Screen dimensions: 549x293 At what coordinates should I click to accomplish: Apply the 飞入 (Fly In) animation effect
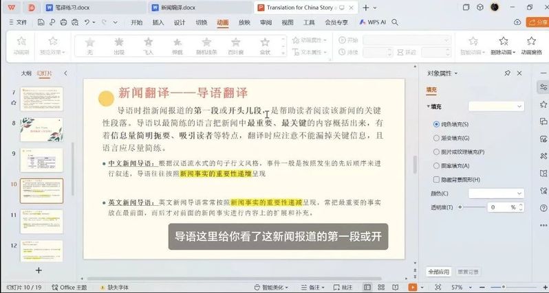coord(148,45)
